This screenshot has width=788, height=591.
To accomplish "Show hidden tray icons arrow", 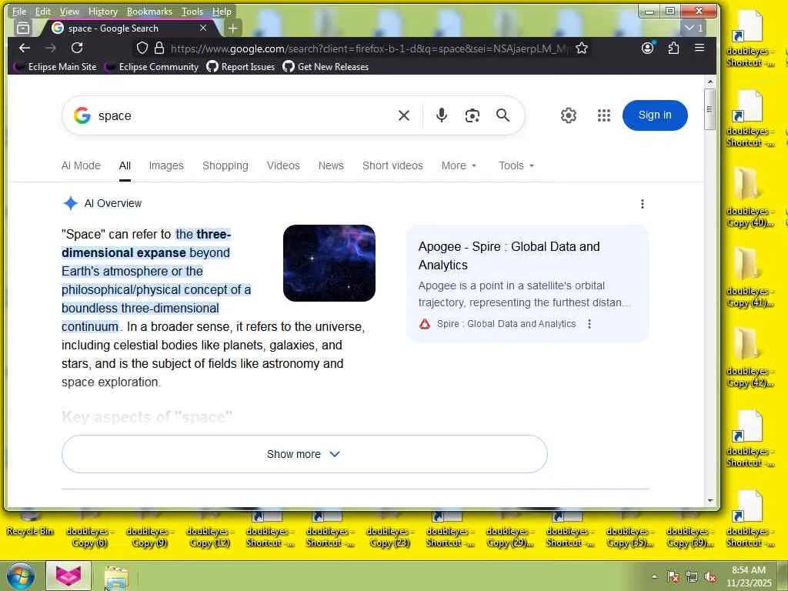I will (654, 576).
